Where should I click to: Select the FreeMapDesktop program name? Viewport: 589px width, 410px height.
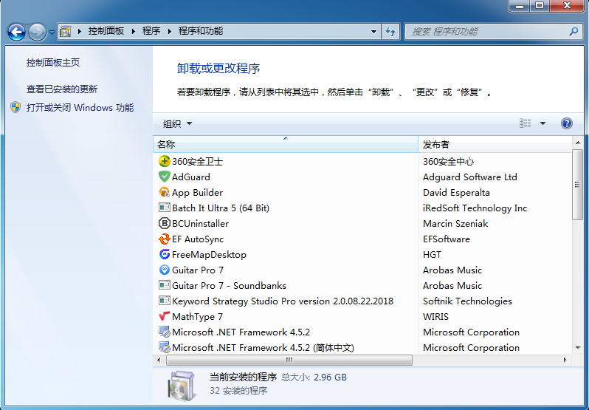209,254
